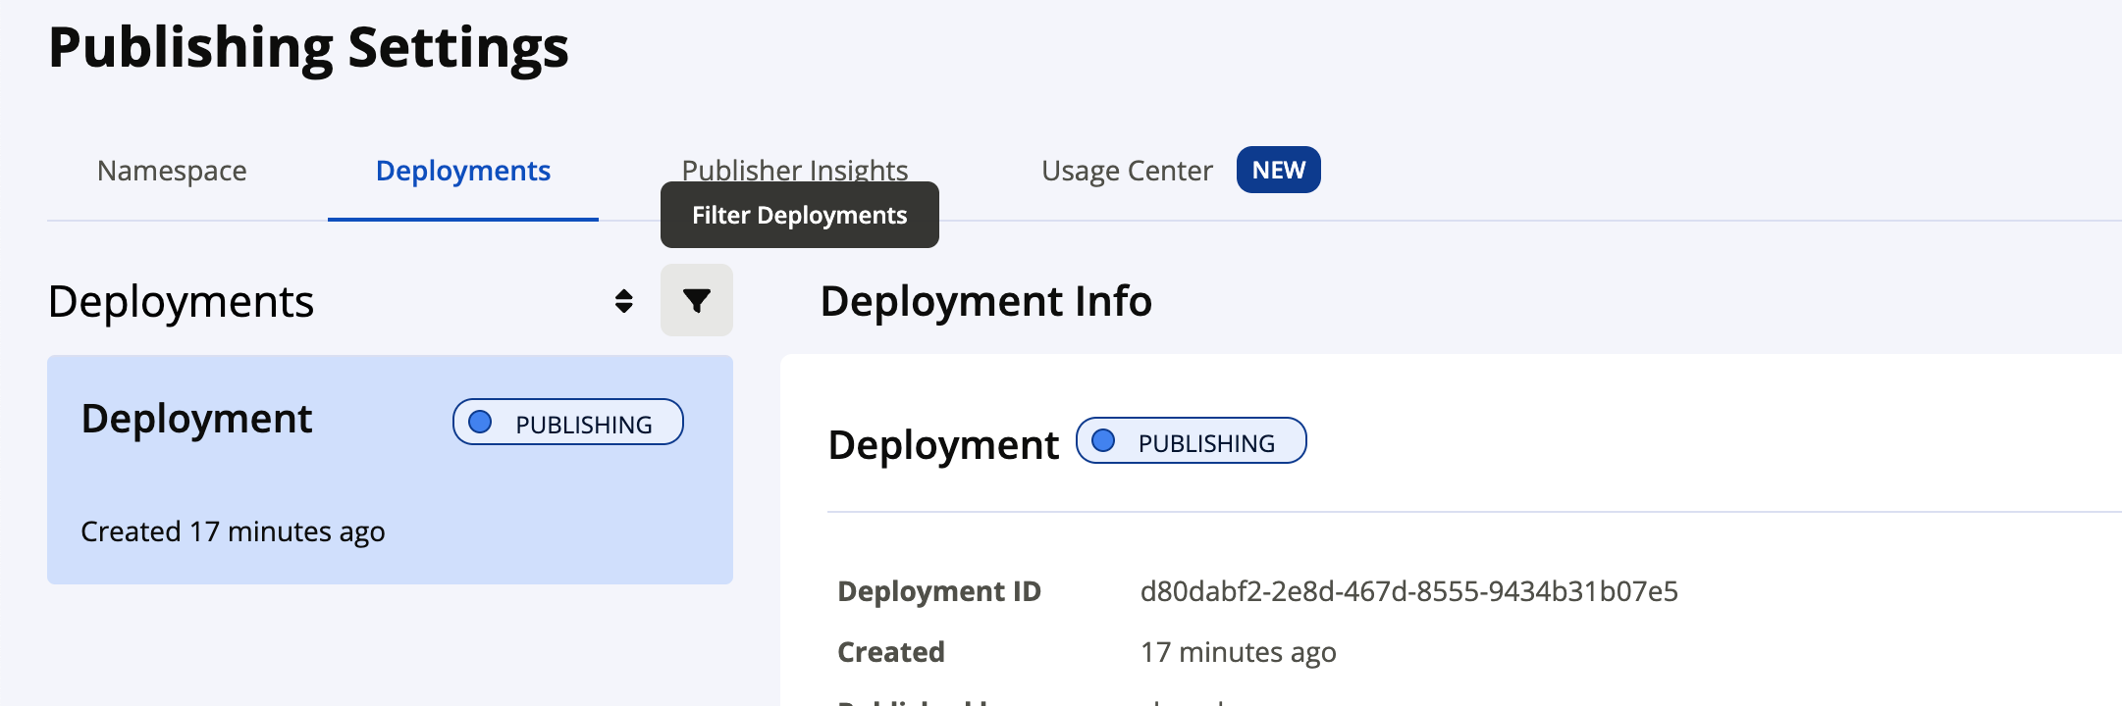
Task: Click the Deployment ID label
Action: [939, 591]
